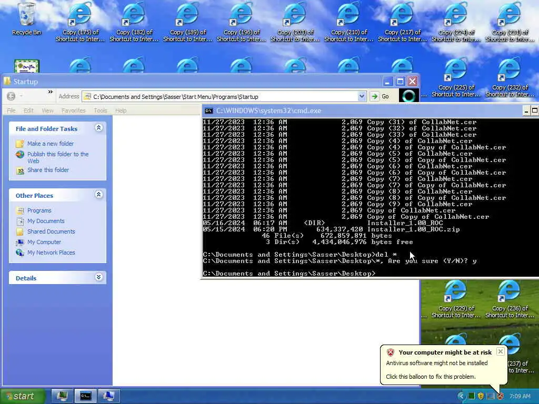Click the 'Your computer might be at risk' balloon
Screen dimensions: 539x404
point(443,364)
